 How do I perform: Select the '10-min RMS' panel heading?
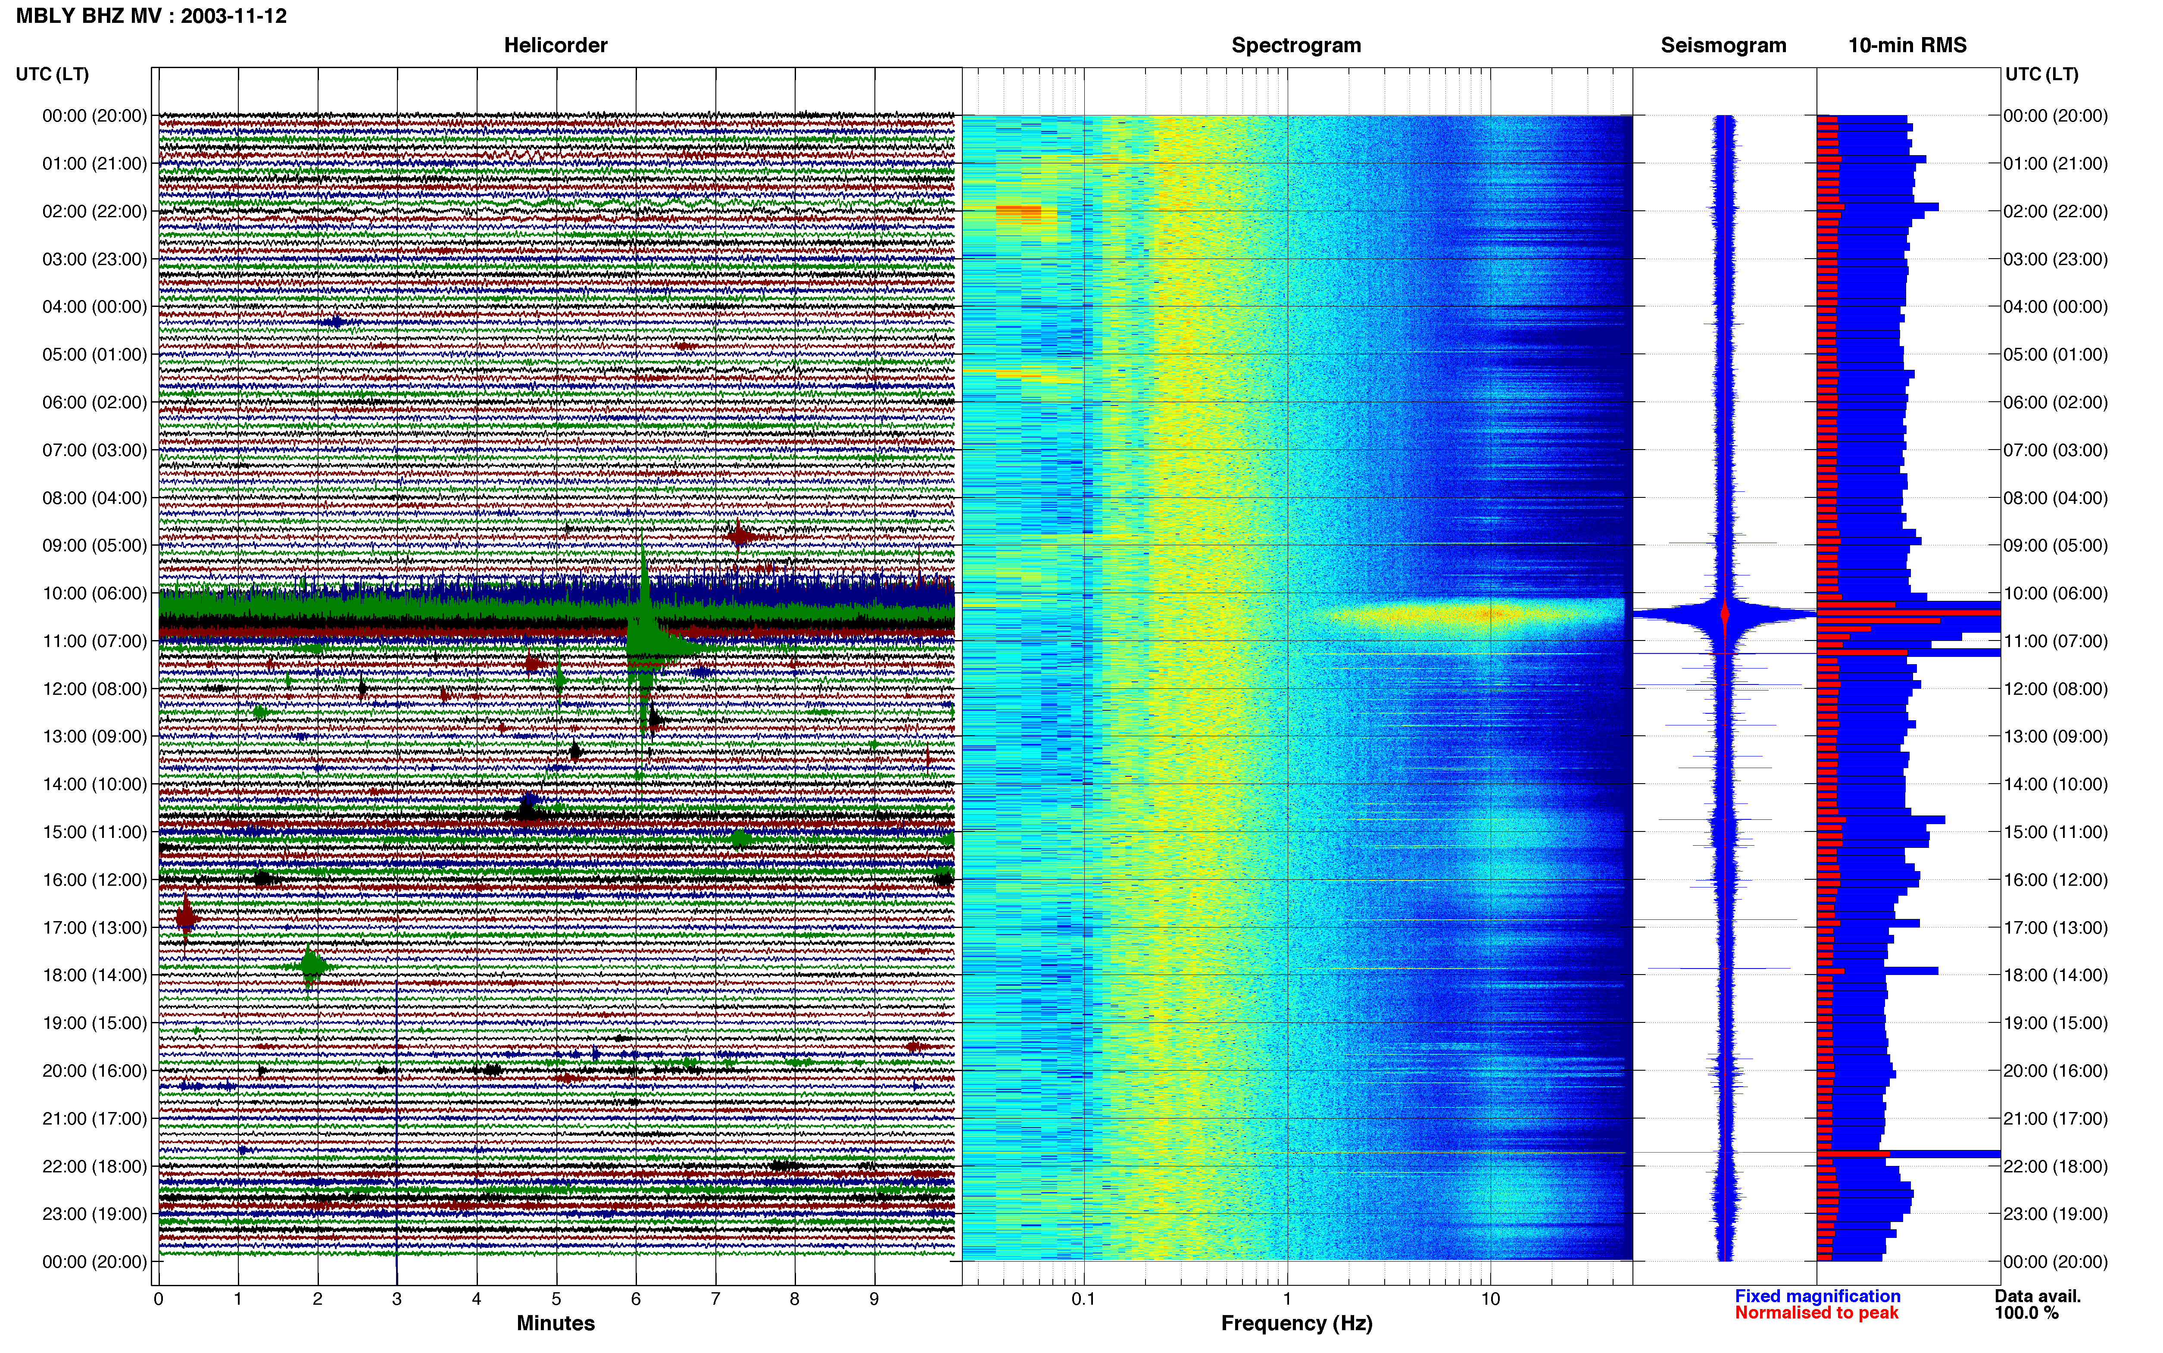pos(1907,45)
